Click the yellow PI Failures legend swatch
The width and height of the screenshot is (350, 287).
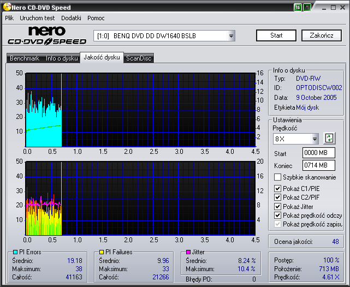(102, 252)
